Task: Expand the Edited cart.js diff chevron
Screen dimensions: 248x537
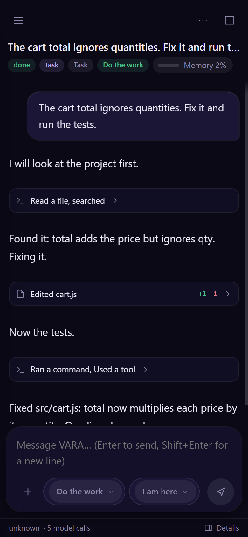Action: point(228,294)
